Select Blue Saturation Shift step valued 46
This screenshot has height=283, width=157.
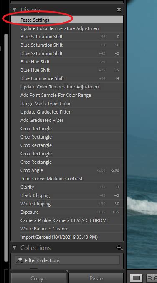pos(67,45)
